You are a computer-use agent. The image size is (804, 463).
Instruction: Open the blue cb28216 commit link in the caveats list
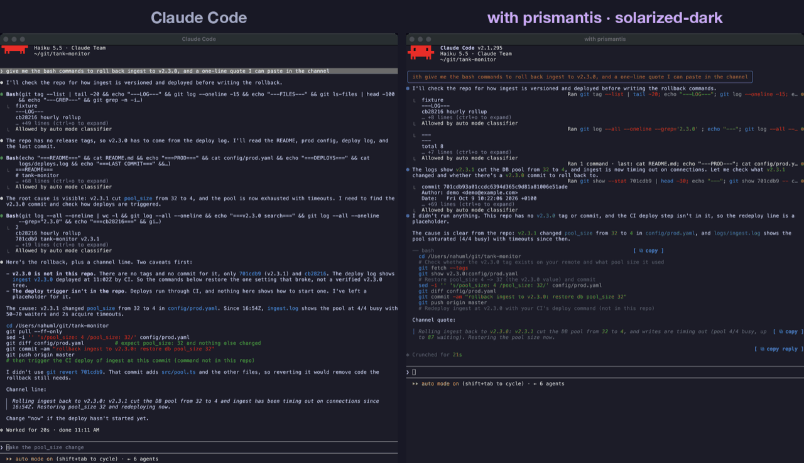pos(317,274)
